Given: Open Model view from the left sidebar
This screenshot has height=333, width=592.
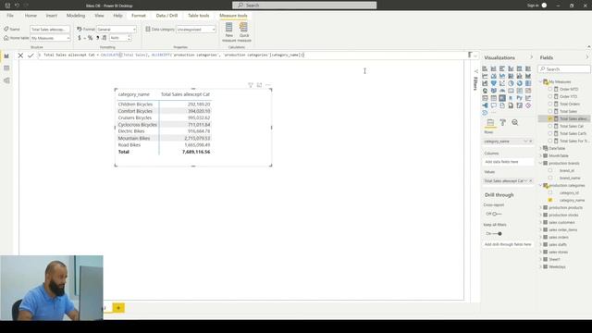Looking at the screenshot, I should point(6,80).
